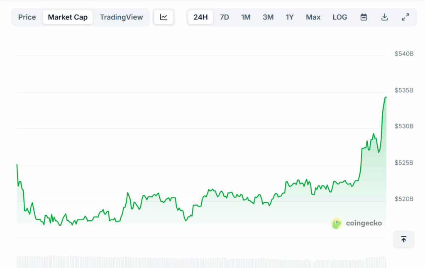Click the $540B axis label
Viewport: 425px width, 268px height.
pos(404,54)
